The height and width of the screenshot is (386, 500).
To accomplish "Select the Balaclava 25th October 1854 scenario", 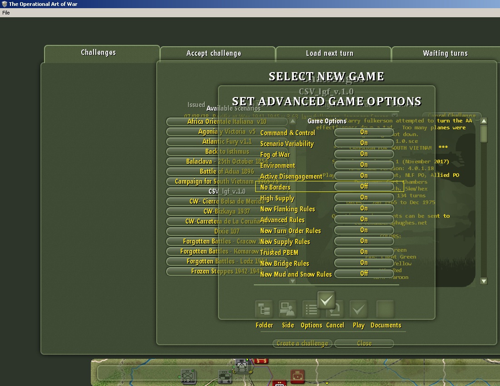I will point(227,161).
